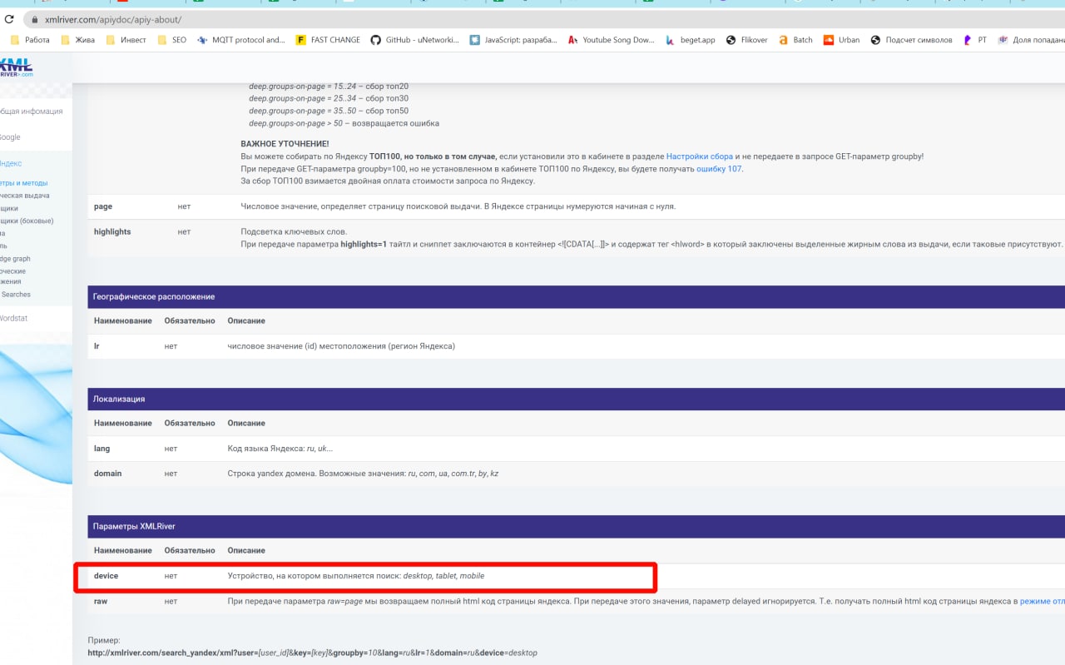Open the Batch bookmark
This screenshot has width=1065, height=665.
pos(795,40)
